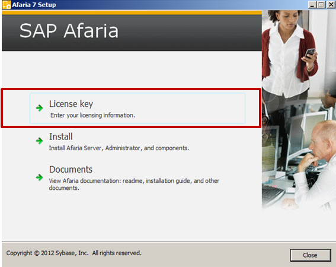Click the SAP Afaria banner title
336x267 pixels.
click(x=69, y=31)
